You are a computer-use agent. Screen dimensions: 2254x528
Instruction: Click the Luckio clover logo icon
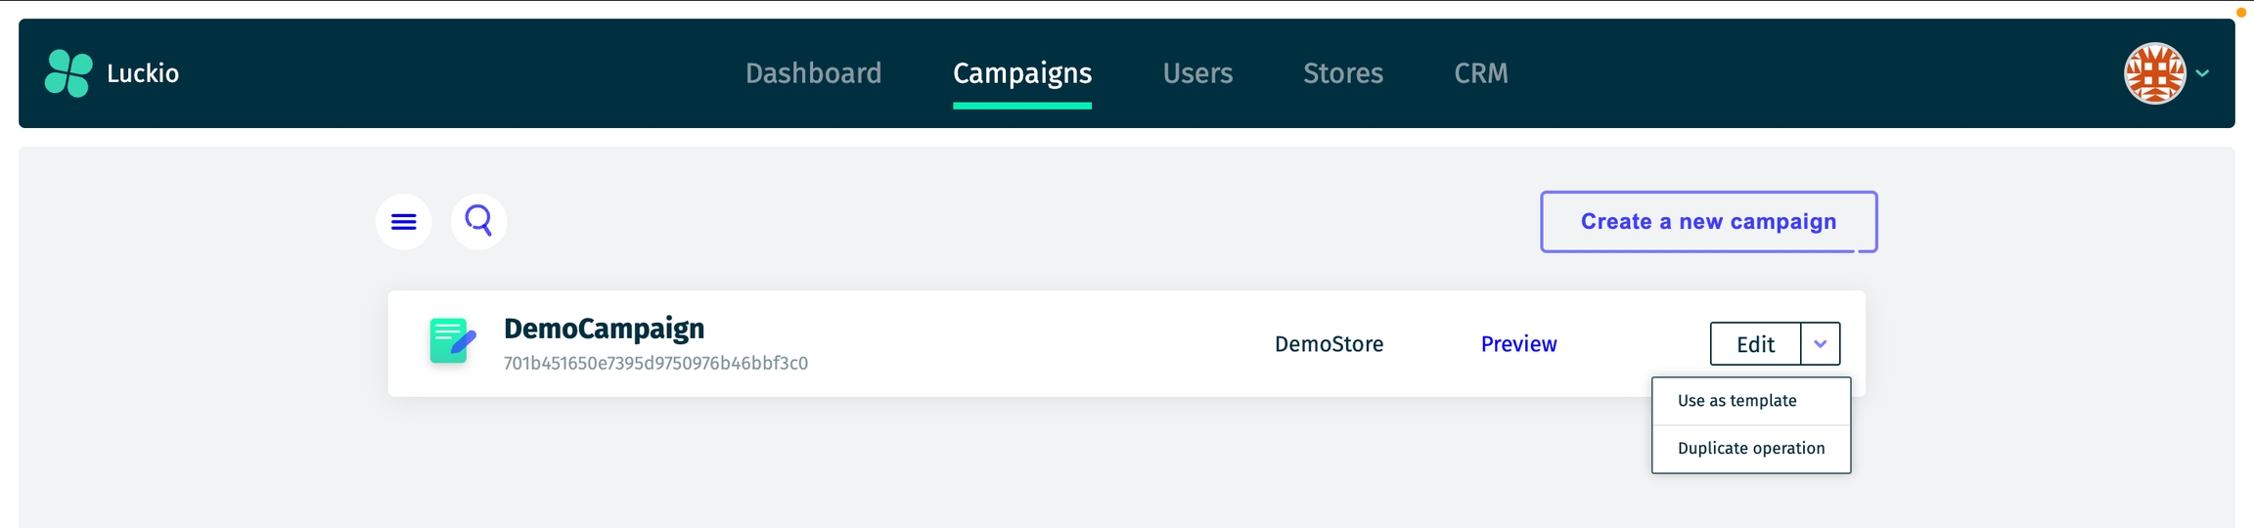click(68, 73)
